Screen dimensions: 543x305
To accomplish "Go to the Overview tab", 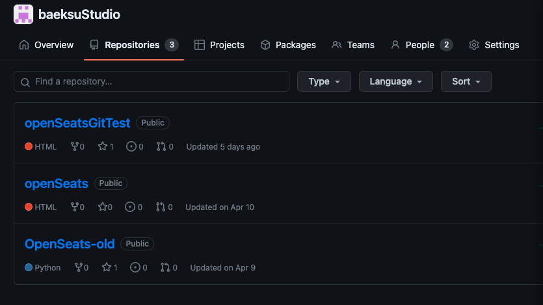I will click(46, 45).
